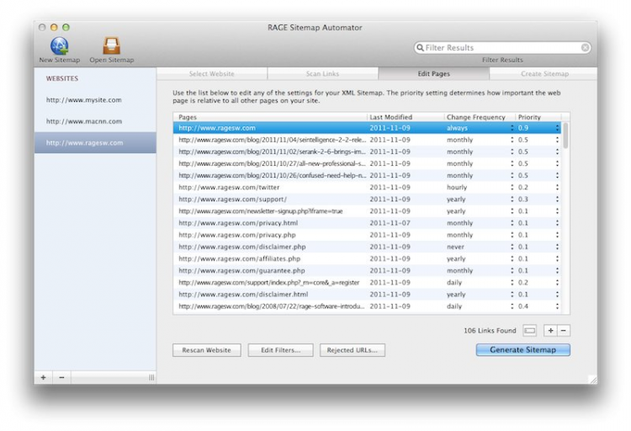Viewport: 631px width, 431px height.
Task: Select the blog/2011/10/26 confused-need-help page row
Action: click(x=367, y=176)
